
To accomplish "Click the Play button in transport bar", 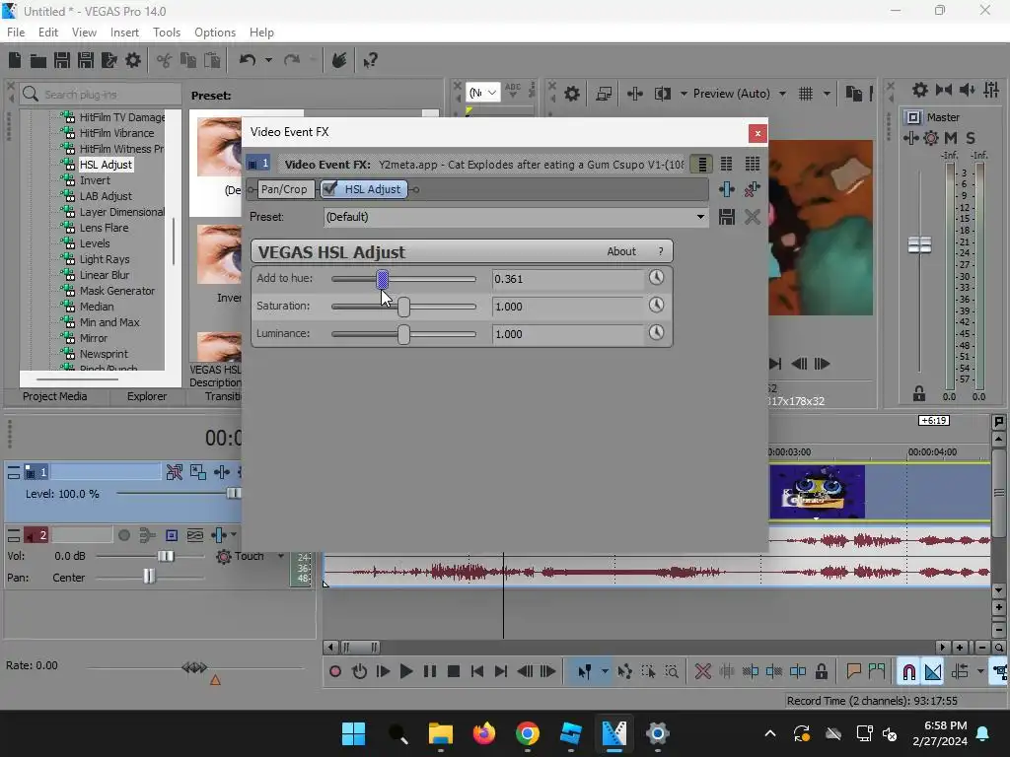I will (x=405, y=672).
